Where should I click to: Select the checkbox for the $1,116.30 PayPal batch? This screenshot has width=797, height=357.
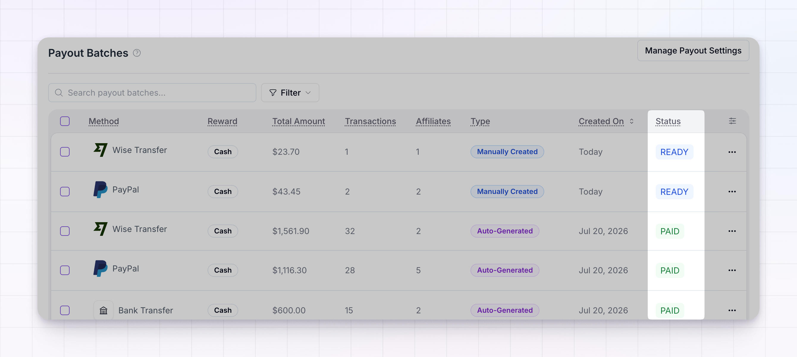point(65,270)
